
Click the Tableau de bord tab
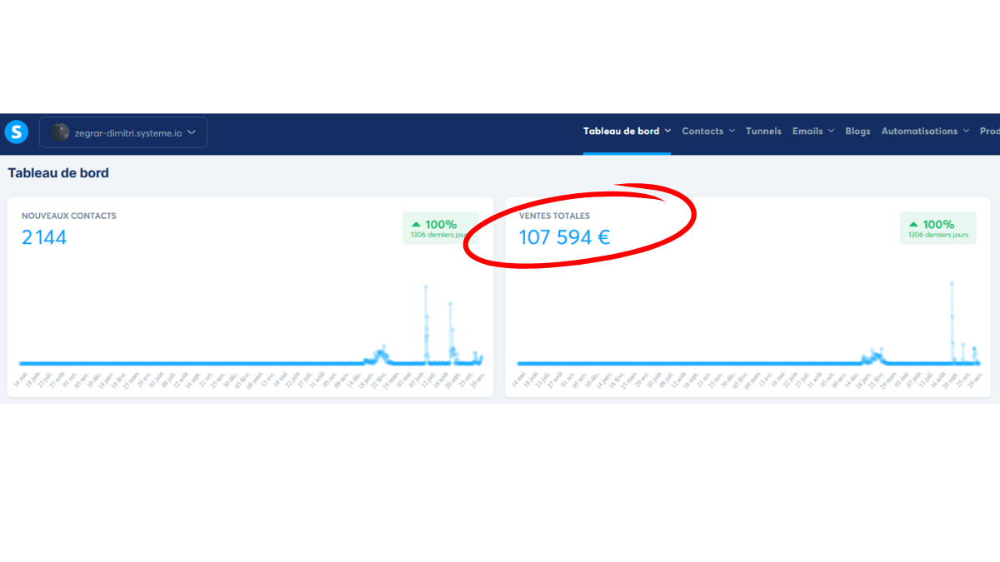click(621, 131)
